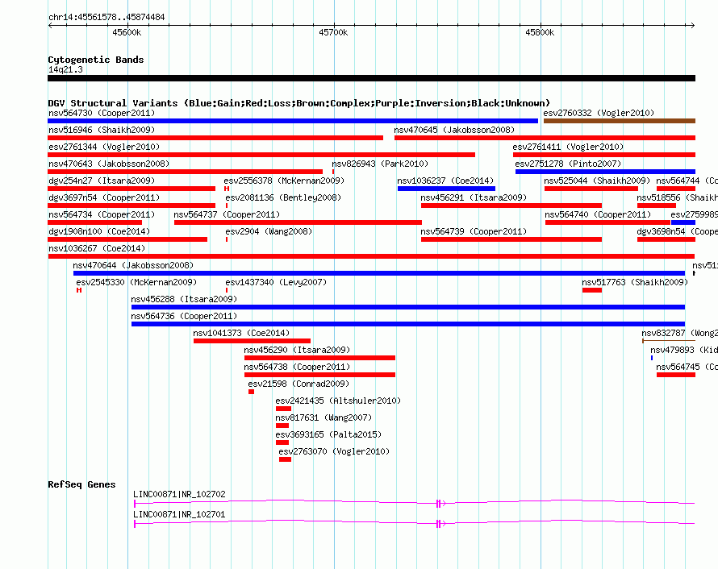Select the nsv564738 (Cooper2011) red bar
The image size is (718, 569).
(319, 375)
